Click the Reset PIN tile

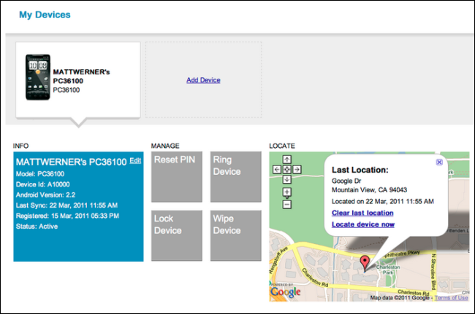[x=177, y=176]
